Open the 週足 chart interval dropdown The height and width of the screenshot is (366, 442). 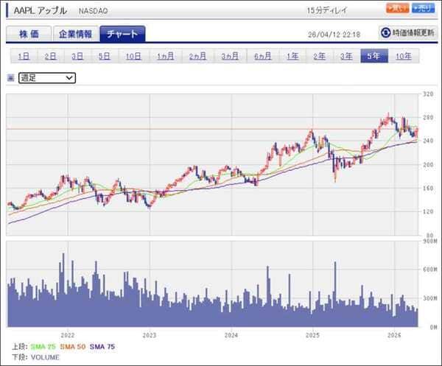[47, 77]
